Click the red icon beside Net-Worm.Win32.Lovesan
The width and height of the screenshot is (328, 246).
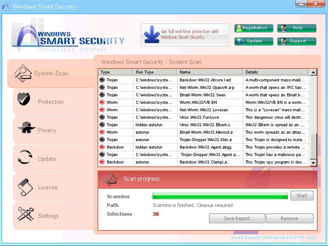tap(102, 110)
